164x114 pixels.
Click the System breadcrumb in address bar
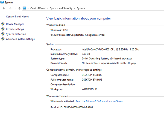click(81, 8)
